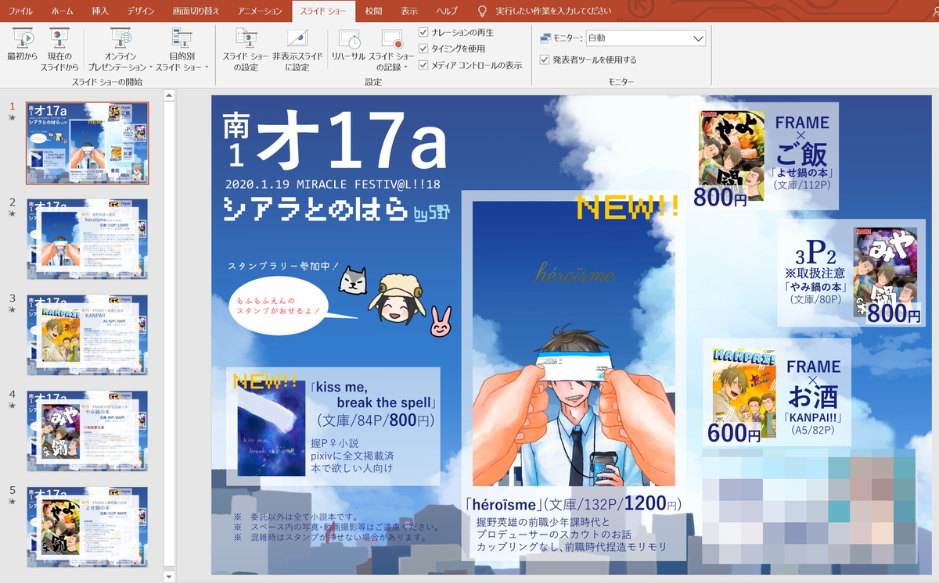Image resolution: width=939 pixels, height=583 pixels.
Task: Click 実行したい作業を入力してください search box
Action: click(554, 11)
